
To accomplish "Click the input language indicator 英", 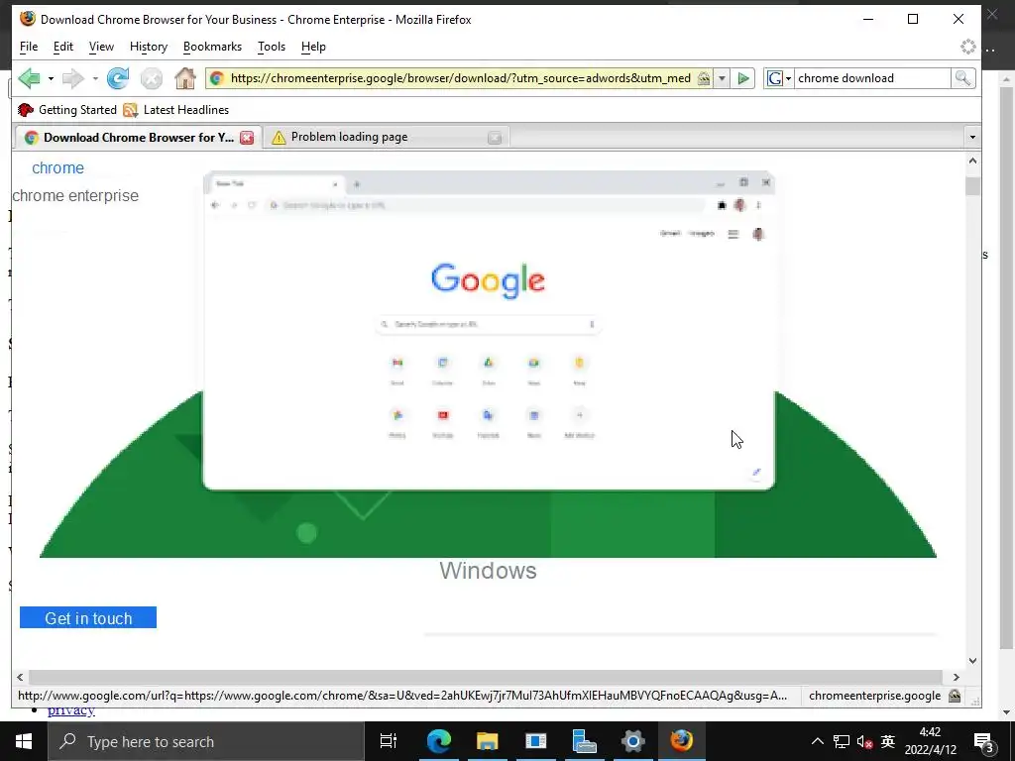I will tap(888, 741).
